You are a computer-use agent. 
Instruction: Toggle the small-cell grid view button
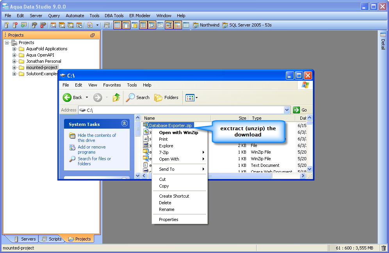[117, 25]
